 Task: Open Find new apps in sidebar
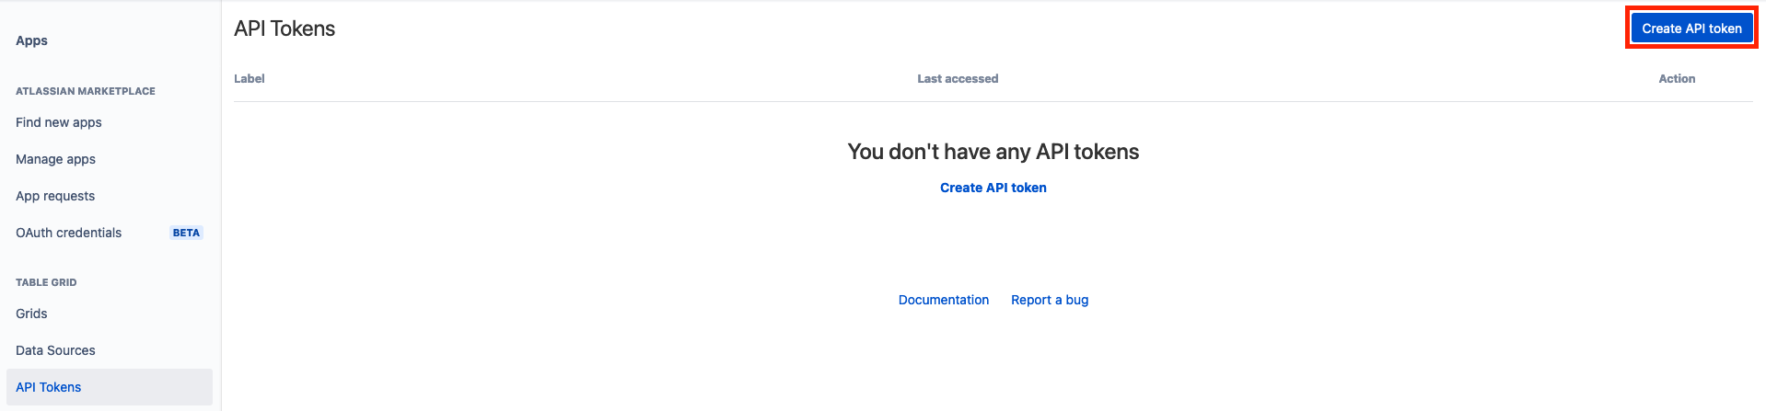point(59,122)
